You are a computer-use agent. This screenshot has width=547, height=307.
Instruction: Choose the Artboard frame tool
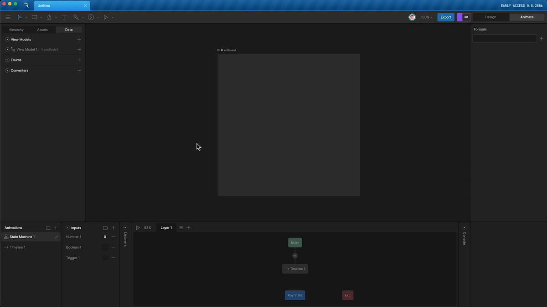(x=35, y=17)
